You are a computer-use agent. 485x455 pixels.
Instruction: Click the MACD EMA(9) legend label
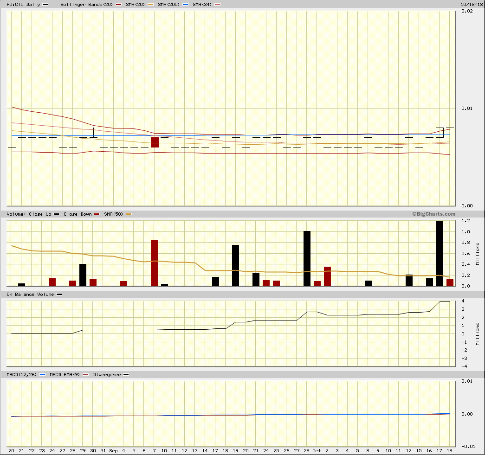[x=65, y=375]
